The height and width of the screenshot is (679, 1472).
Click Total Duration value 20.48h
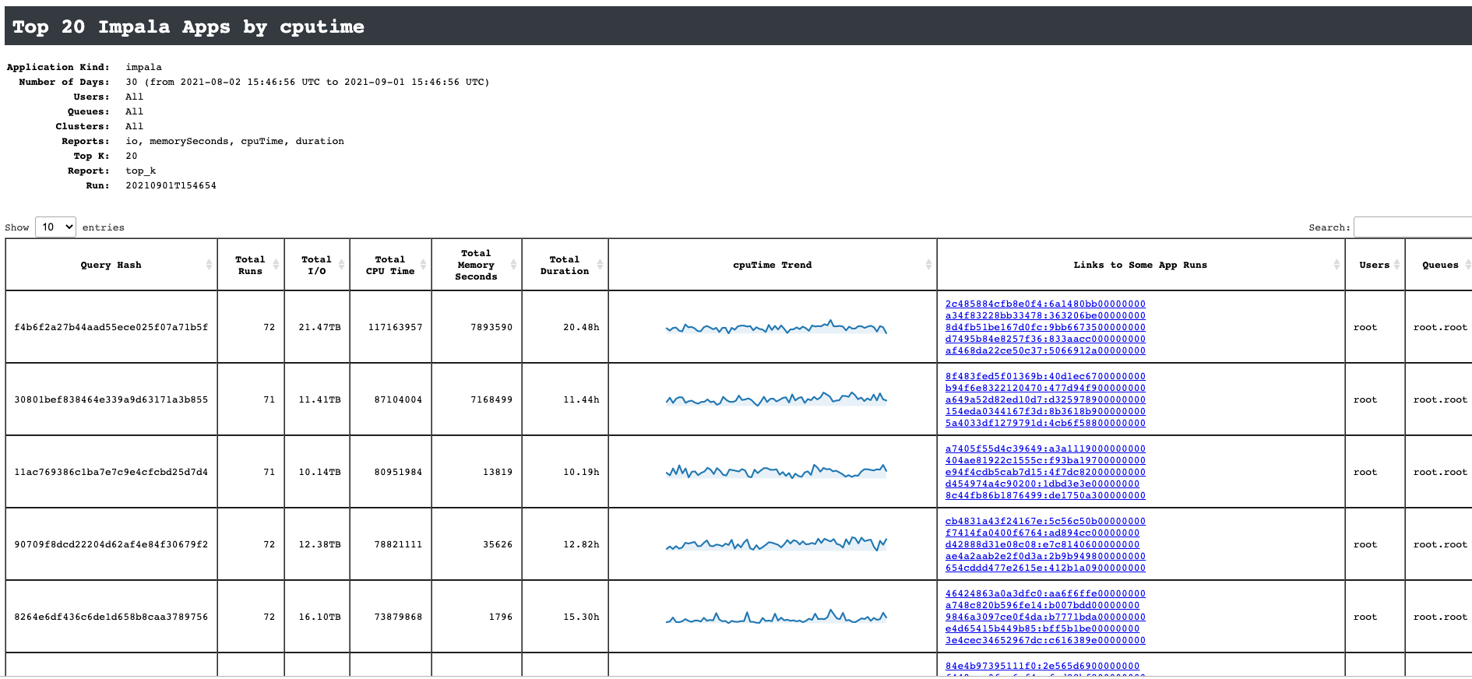coord(582,327)
